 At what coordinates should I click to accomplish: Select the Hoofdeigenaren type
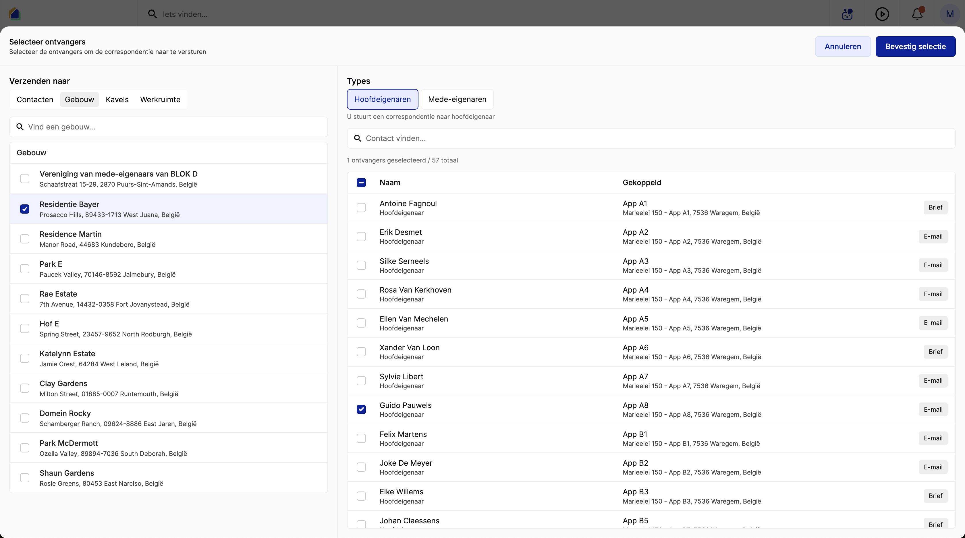(x=383, y=99)
